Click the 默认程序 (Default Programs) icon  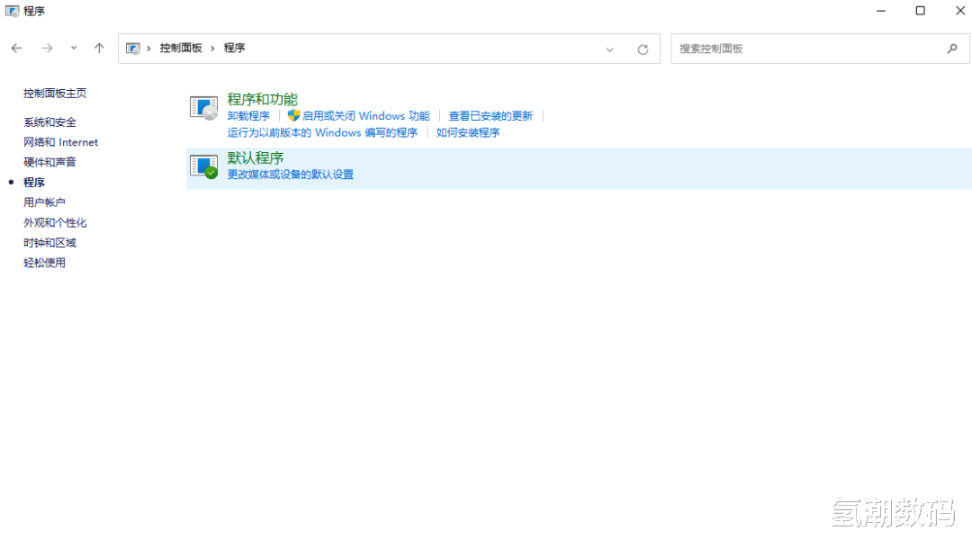pyautogui.click(x=202, y=165)
